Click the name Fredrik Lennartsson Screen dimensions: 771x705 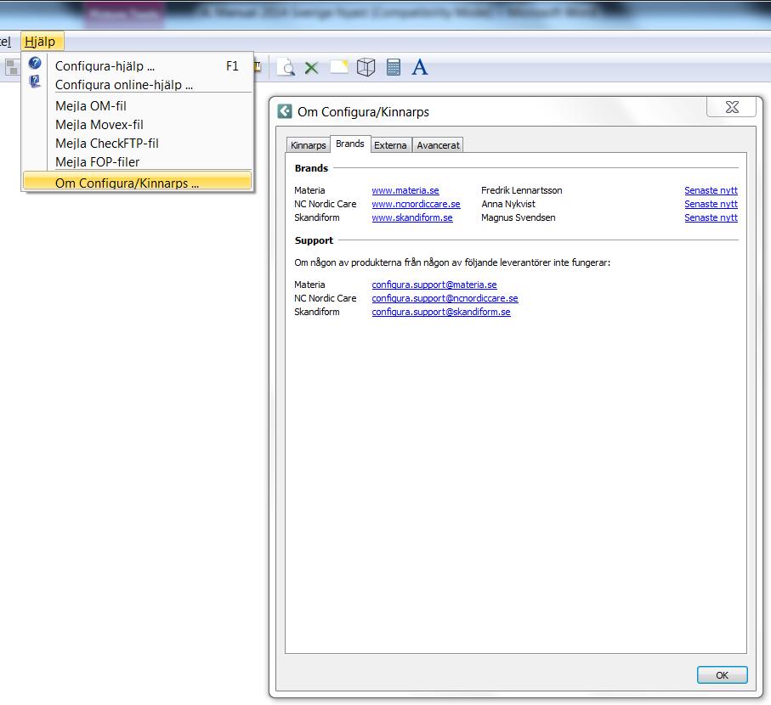point(522,190)
